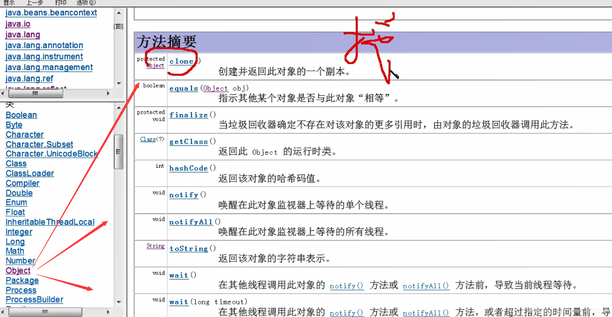This screenshot has width=612, height=317.
Task: Open the ClassLoader class link
Action: (30, 174)
